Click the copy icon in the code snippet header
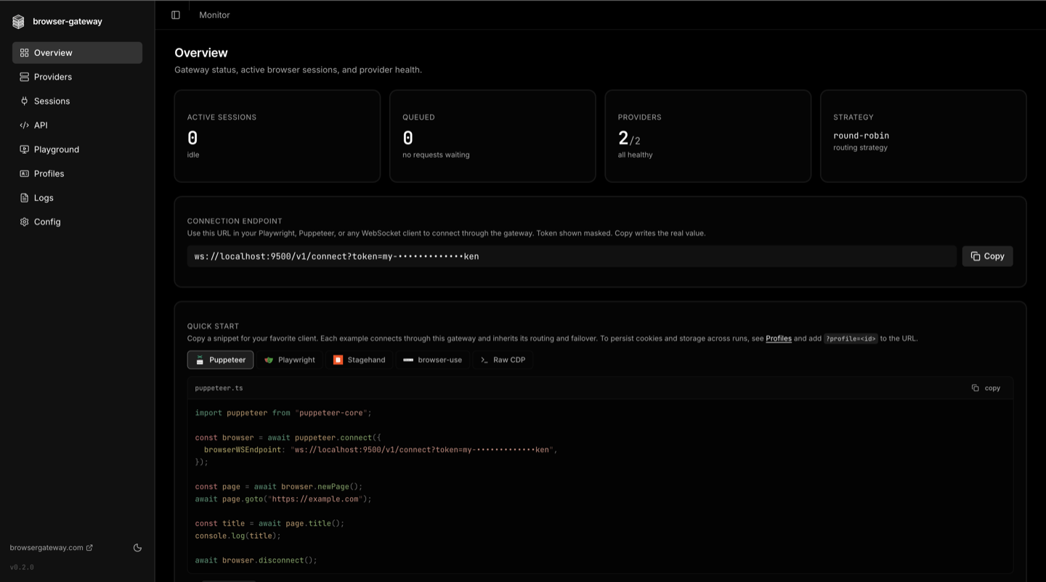This screenshot has width=1046, height=582. click(x=976, y=388)
